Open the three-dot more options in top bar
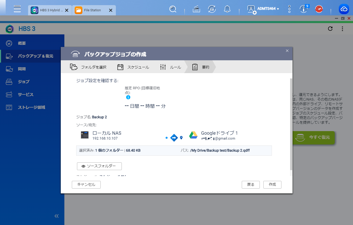Viewport: 353px width, 225px height. pos(289,9)
